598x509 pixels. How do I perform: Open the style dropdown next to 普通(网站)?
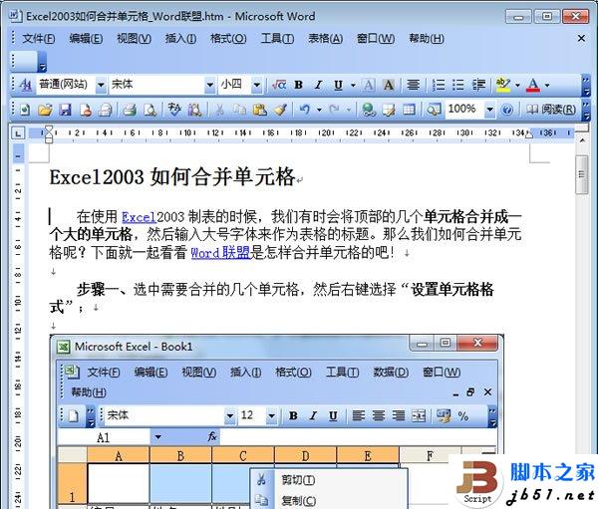(x=101, y=85)
